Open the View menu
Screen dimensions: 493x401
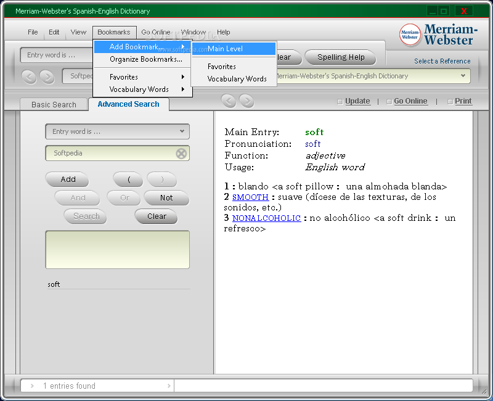[78, 32]
